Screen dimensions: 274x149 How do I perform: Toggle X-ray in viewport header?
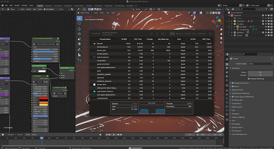207,13
